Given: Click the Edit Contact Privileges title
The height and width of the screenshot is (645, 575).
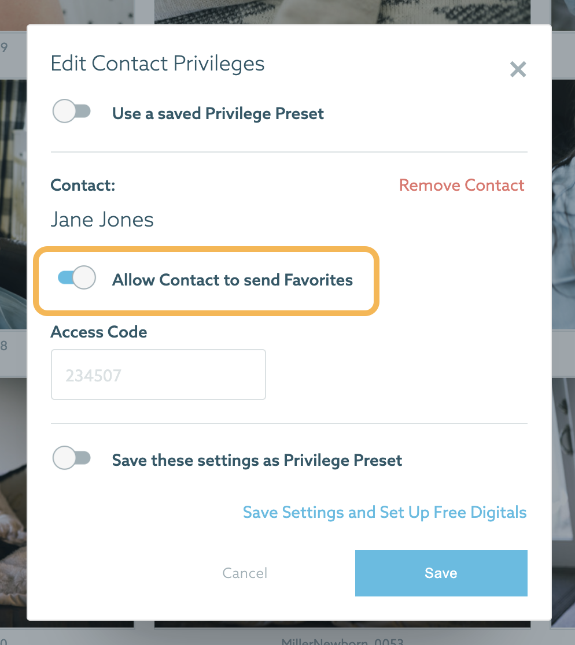Looking at the screenshot, I should point(157,64).
